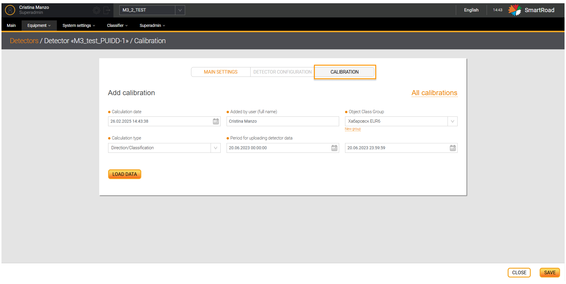Open the Classifier menu
The width and height of the screenshot is (566, 284).
tap(117, 25)
